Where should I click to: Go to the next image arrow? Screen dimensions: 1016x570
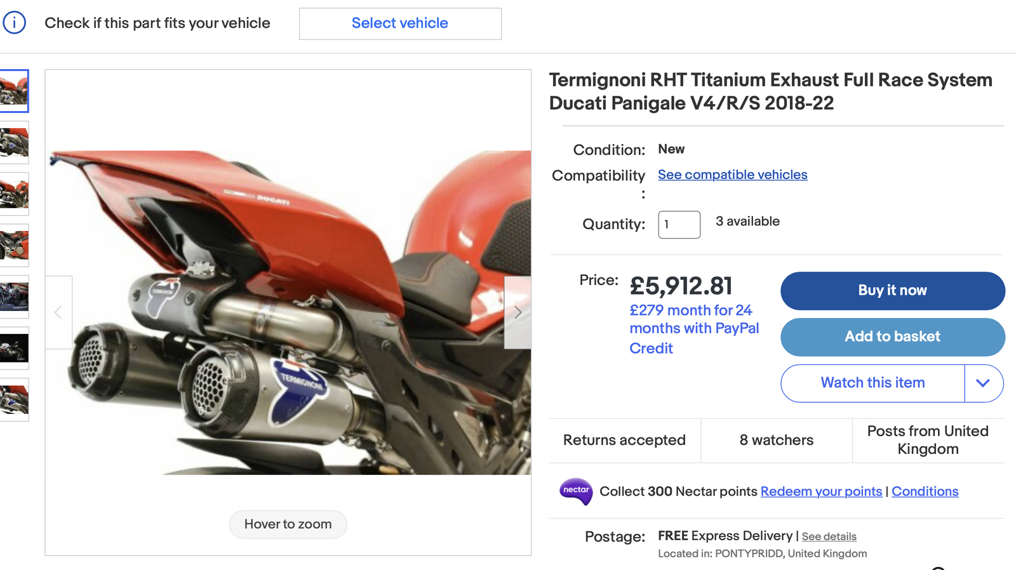coord(518,312)
